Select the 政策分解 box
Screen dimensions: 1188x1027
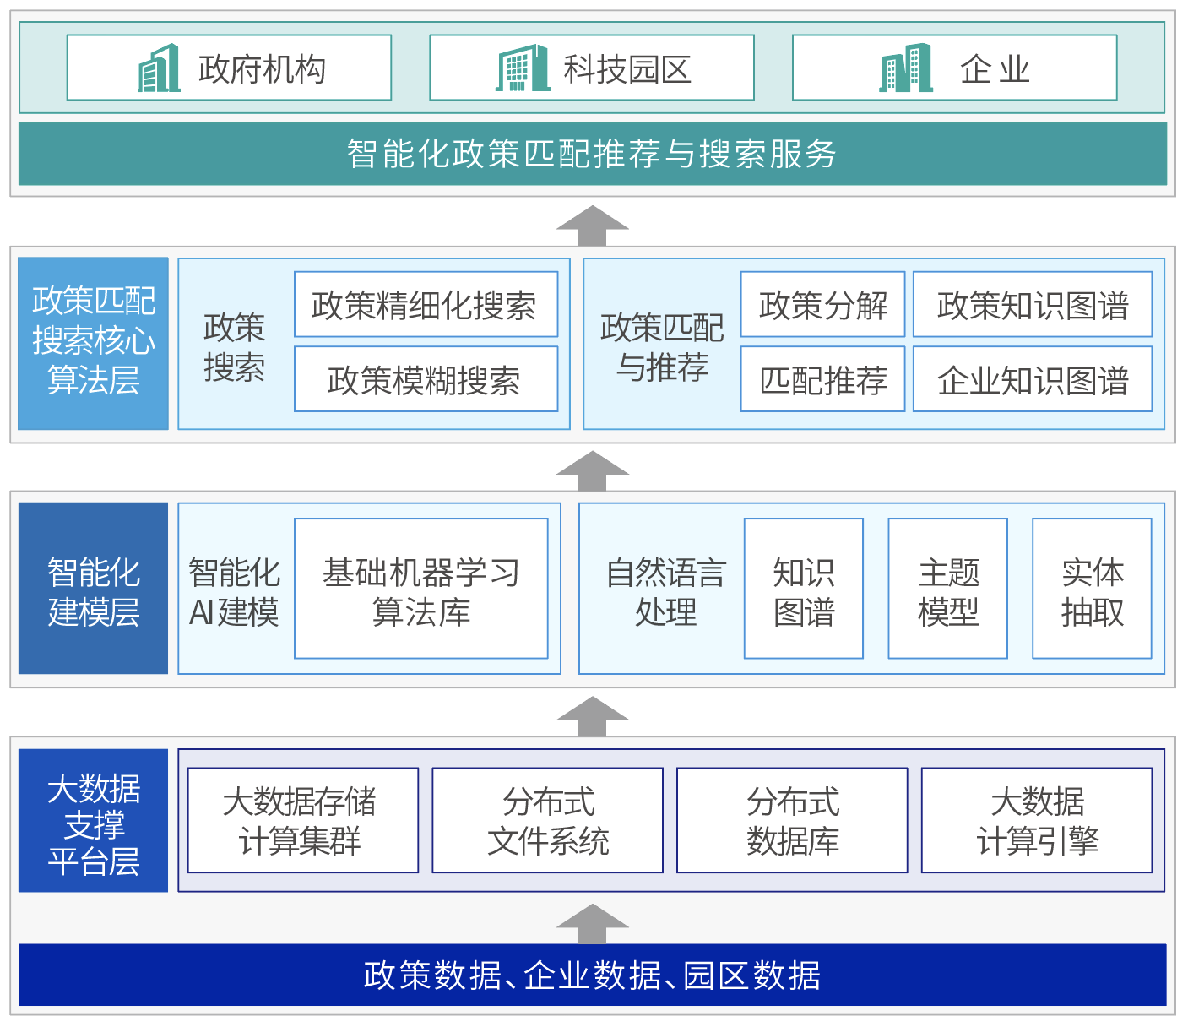coord(823,304)
